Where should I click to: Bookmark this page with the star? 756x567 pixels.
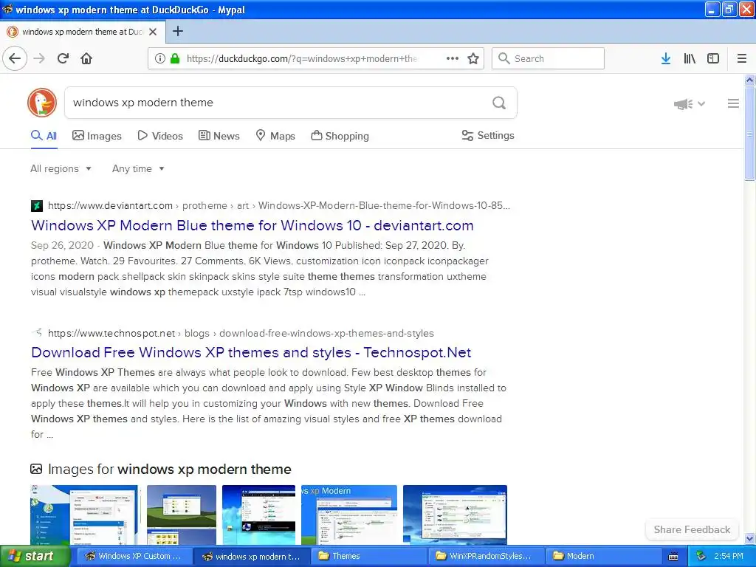click(x=473, y=58)
